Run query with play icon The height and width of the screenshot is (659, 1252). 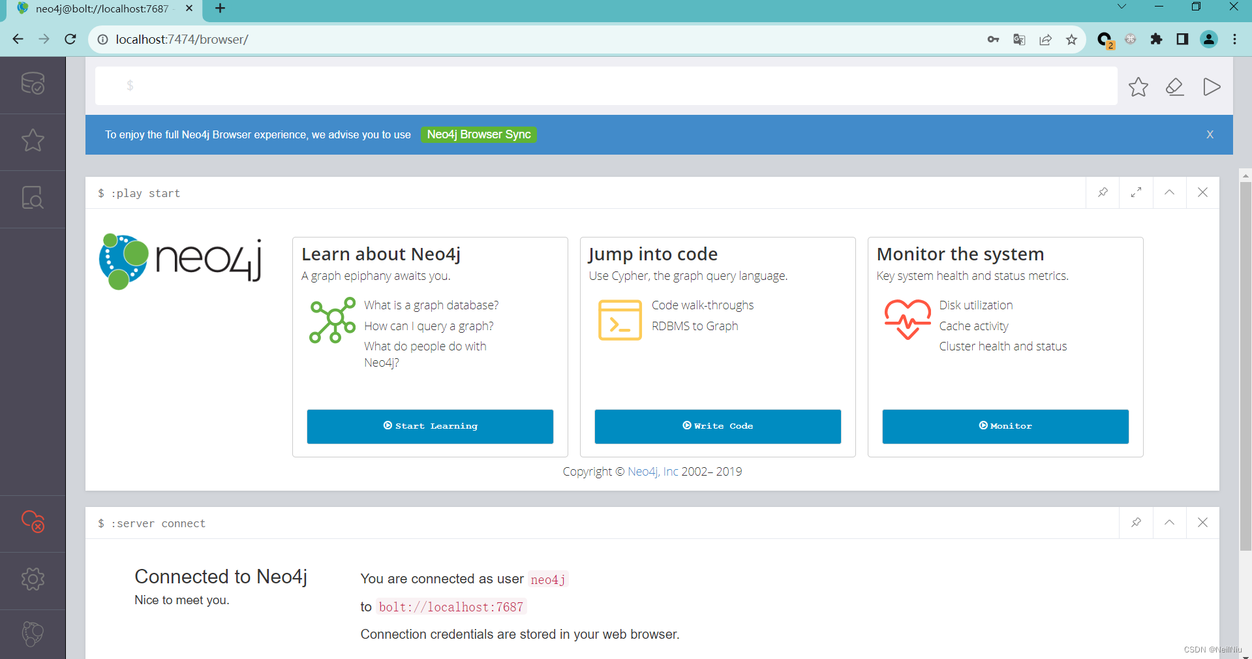click(x=1212, y=87)
